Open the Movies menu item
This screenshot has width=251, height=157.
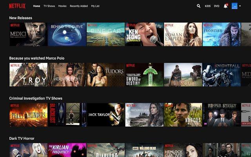62,6
